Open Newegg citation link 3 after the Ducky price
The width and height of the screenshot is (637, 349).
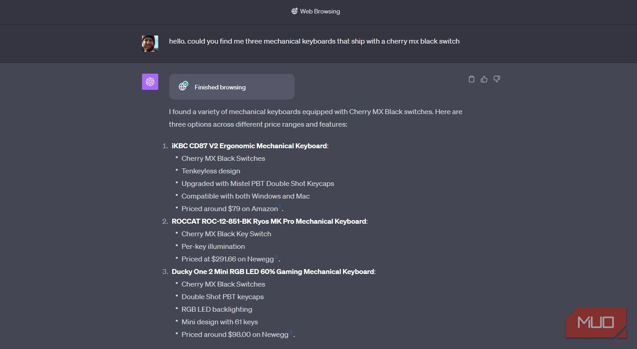[x=290, y=332]
